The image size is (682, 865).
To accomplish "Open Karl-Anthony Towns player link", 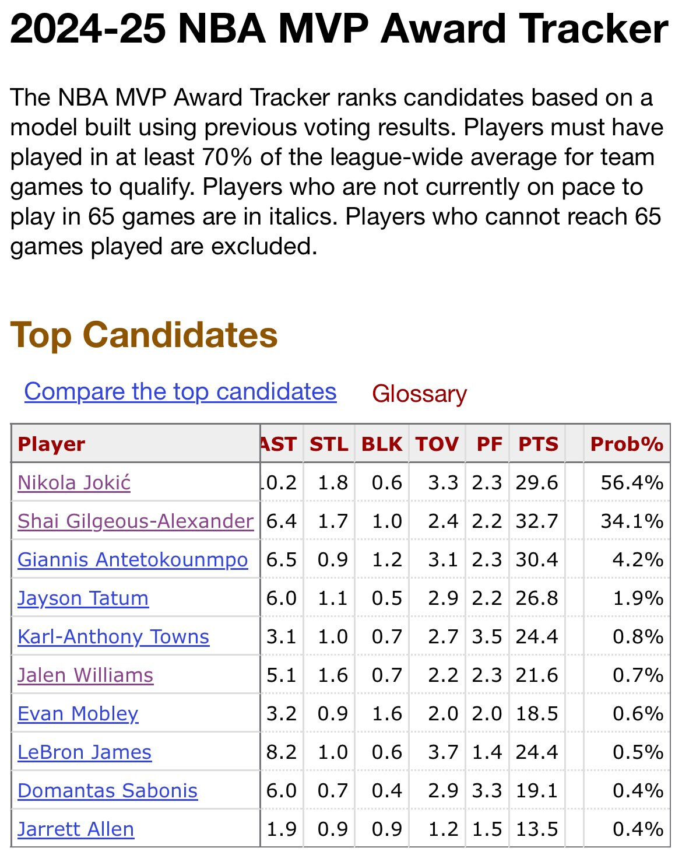I will pyautogui.click(x=113, y=636).
